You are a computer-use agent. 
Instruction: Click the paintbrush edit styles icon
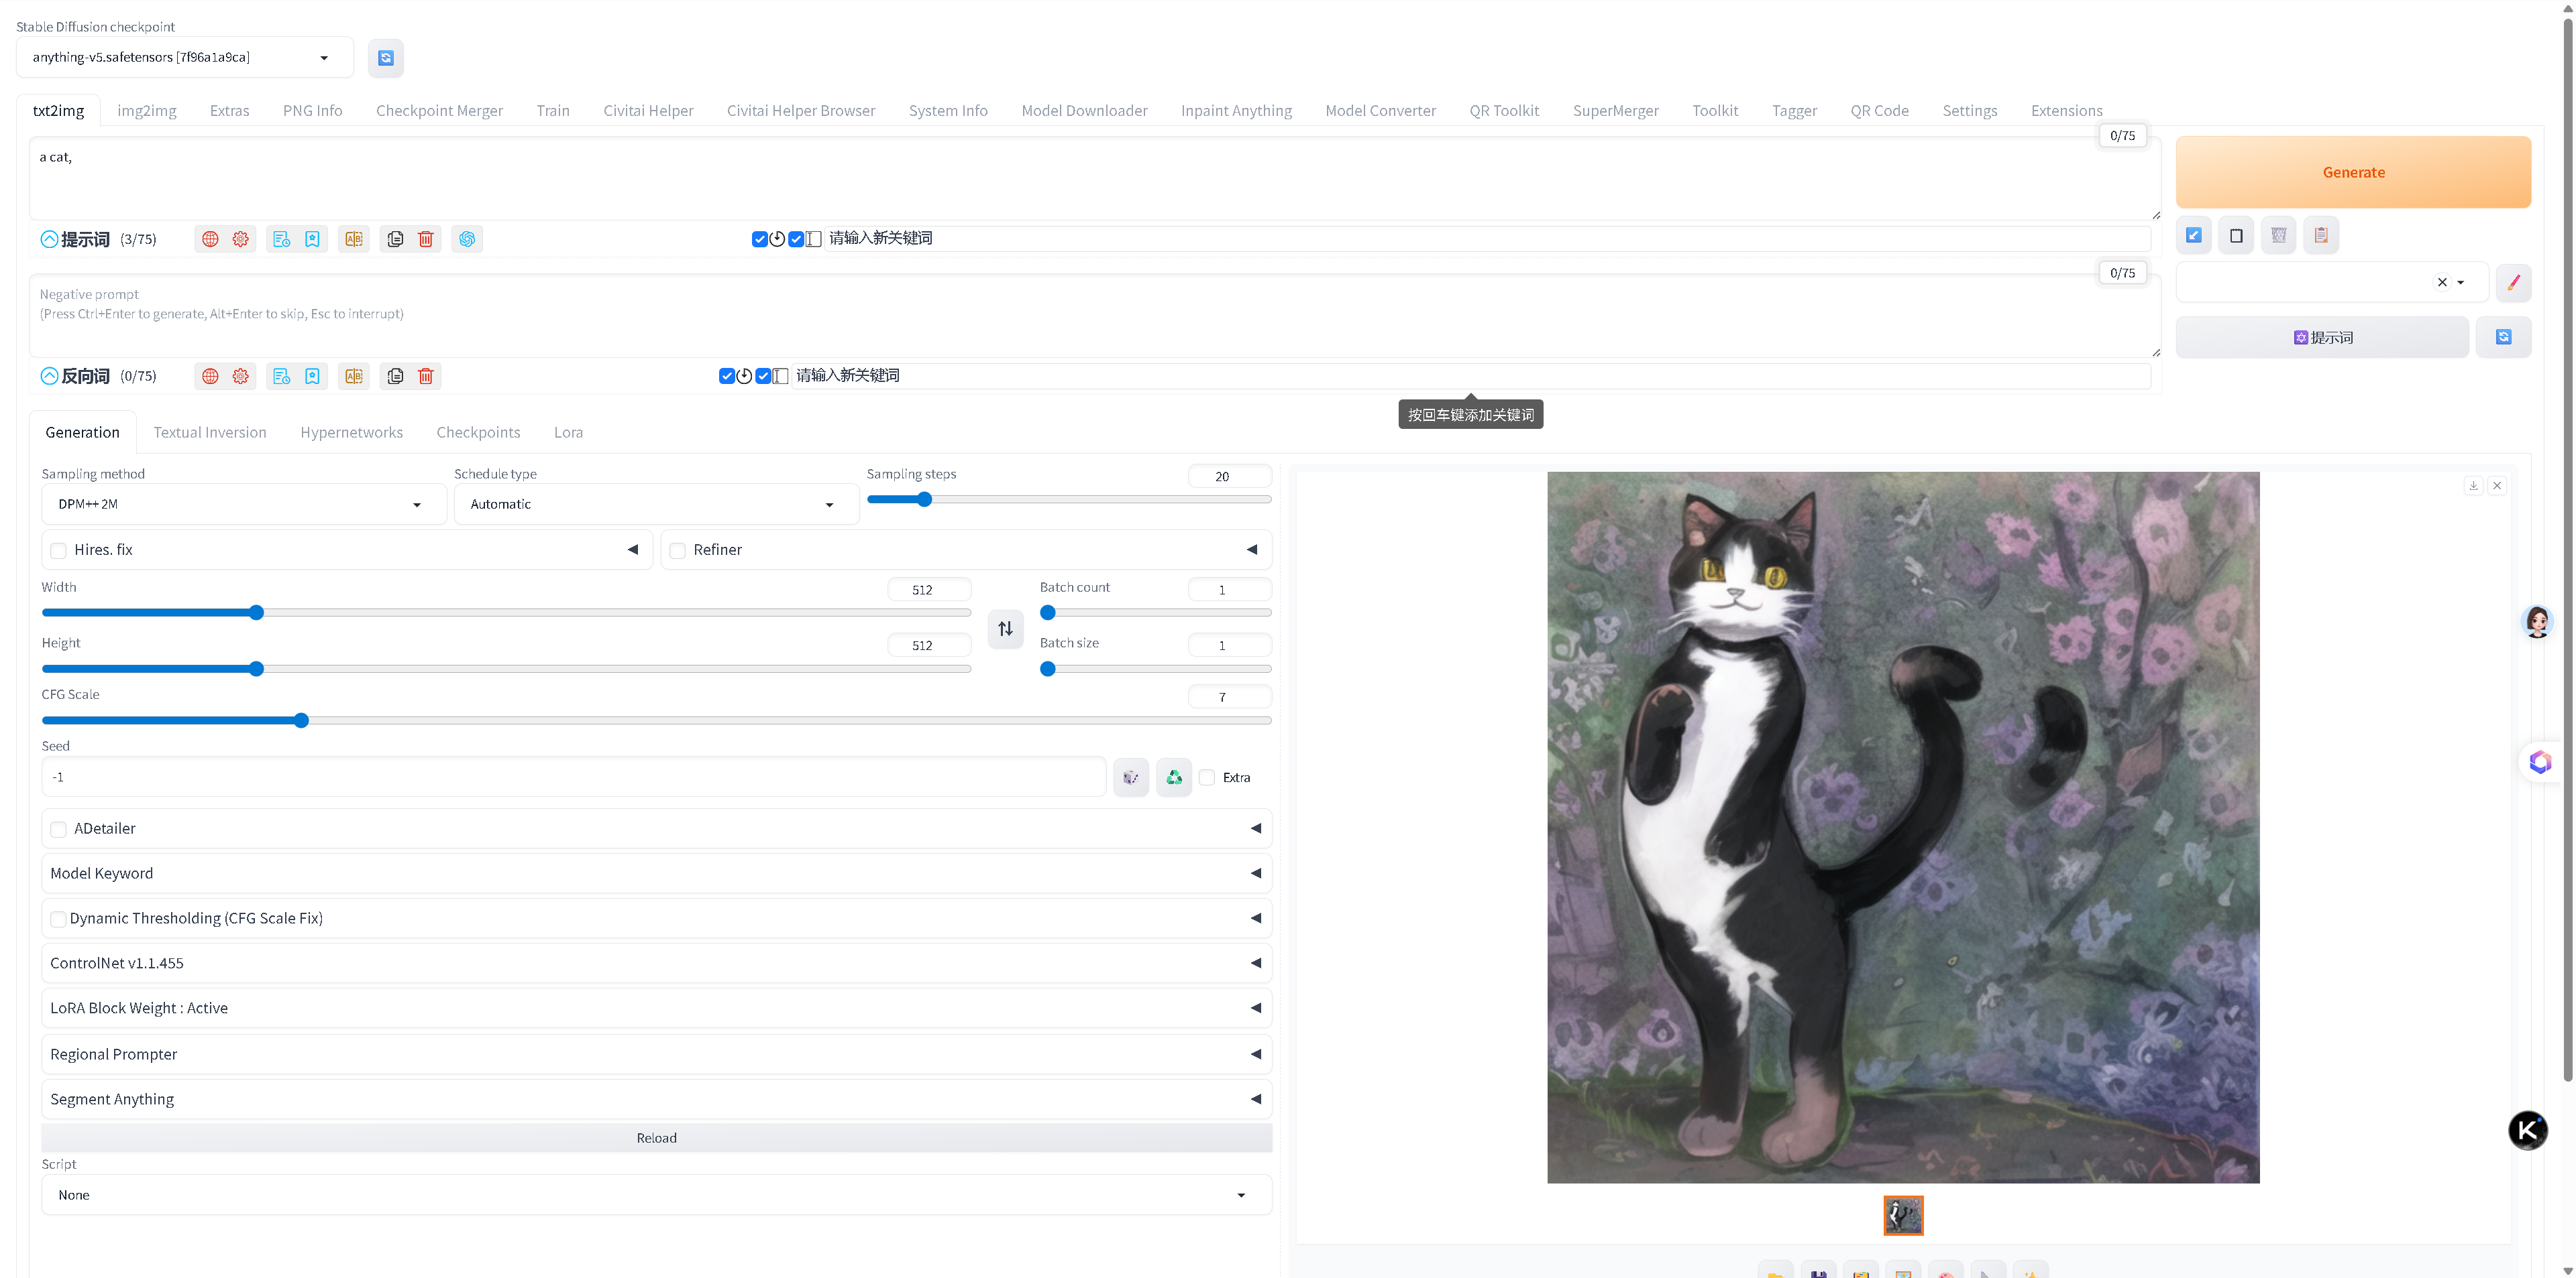2513,283
